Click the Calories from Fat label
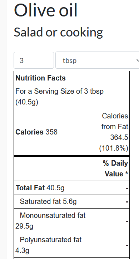This screenshot has height=259, width=139. coord(115,121)
